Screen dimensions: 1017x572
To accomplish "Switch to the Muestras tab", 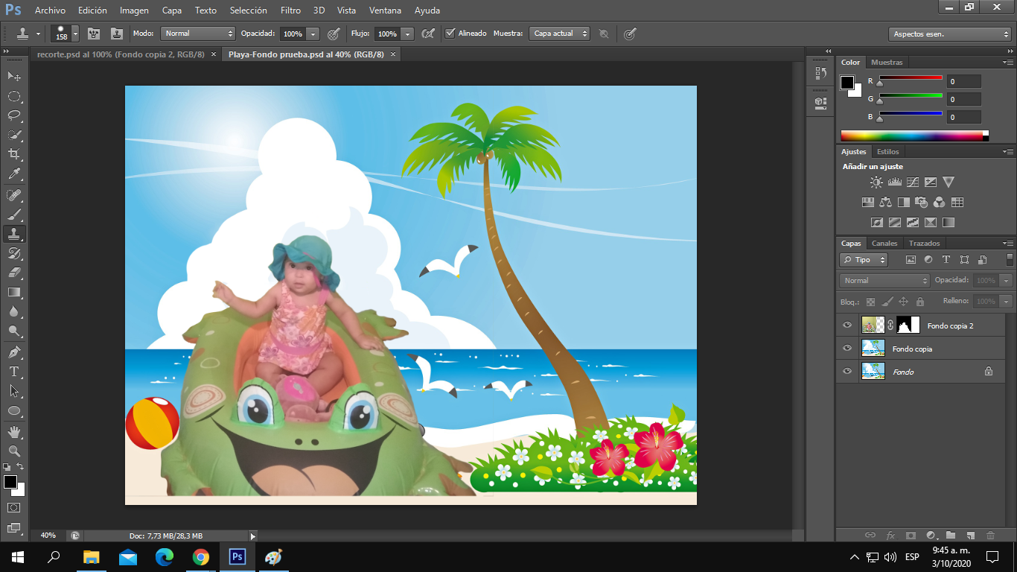I will tap(887, 63).
